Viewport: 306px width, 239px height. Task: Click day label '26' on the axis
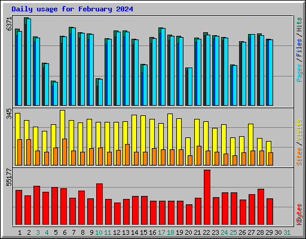point(242,232)
